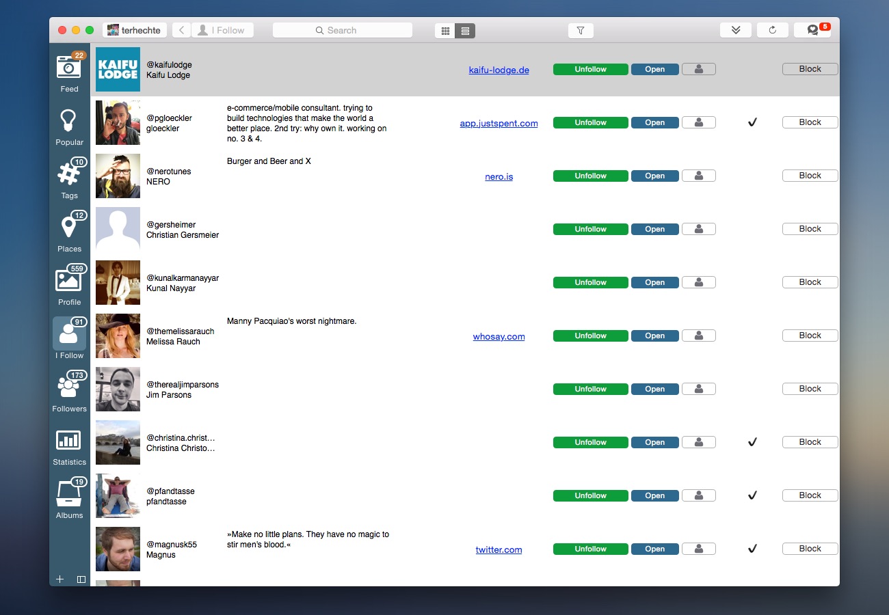The height and width of the screenshot is (615, 889).
Task: Unfollow the @nerotunes account
Action: click(x=590, y=176)
